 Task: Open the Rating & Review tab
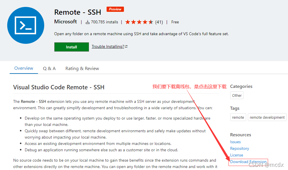pyautogui.click(x=82, y=69)
